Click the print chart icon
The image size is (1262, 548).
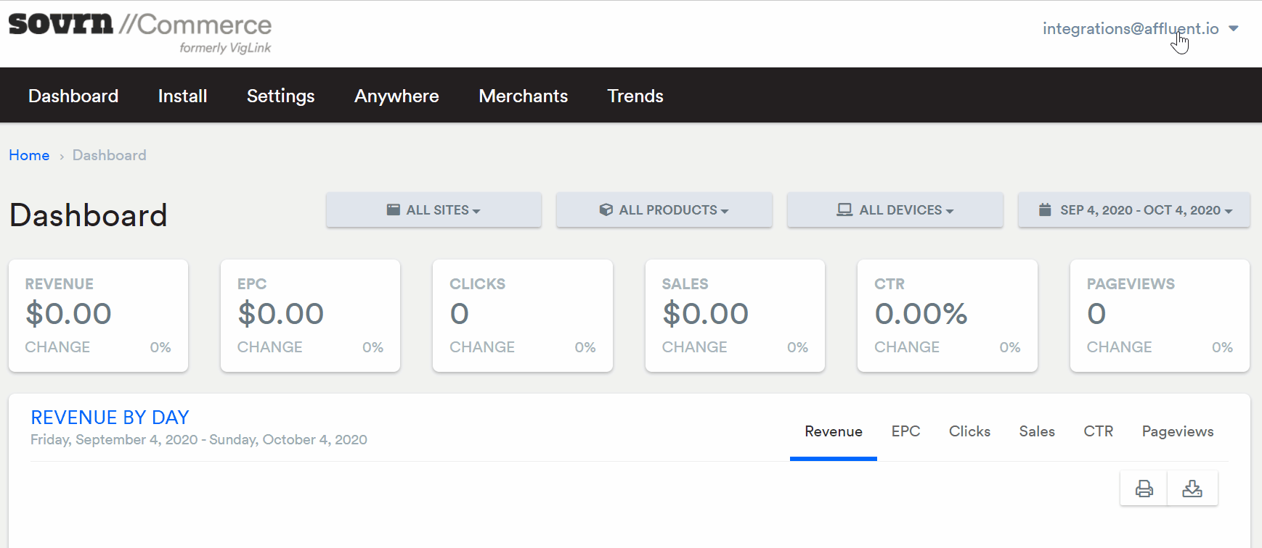pos(1144,489)
